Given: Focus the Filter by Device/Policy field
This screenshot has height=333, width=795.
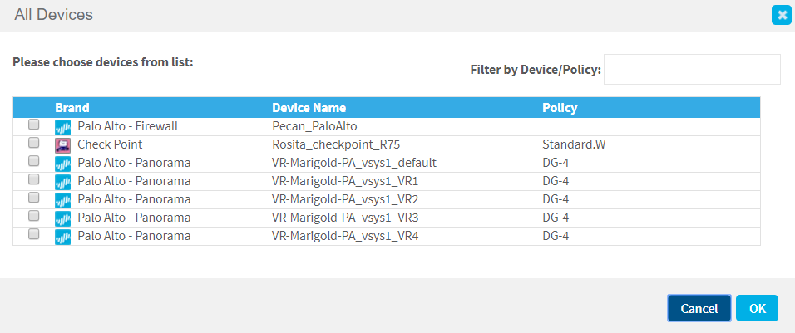Looking at the screenshot, I should [692, 70].
